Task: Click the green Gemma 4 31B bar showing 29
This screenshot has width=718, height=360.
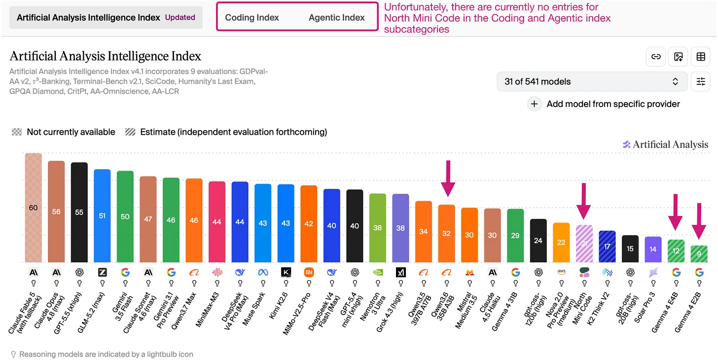Action: tap(515, 236)
